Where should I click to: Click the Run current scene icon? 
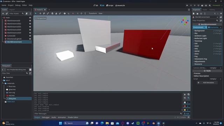(x=202, y=6)
